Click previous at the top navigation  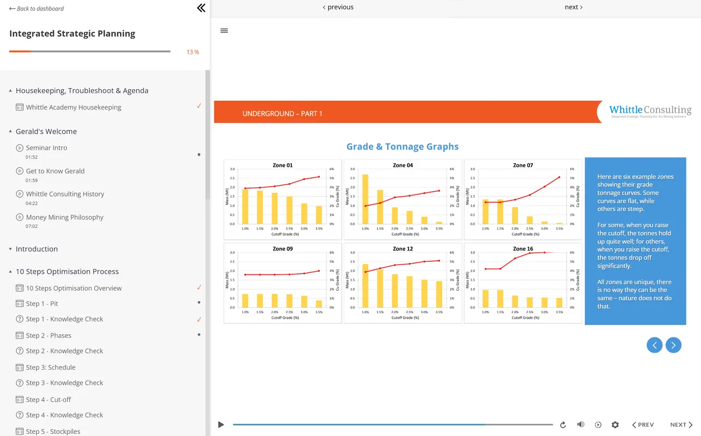pyautogui.click(x=338, y=7)
